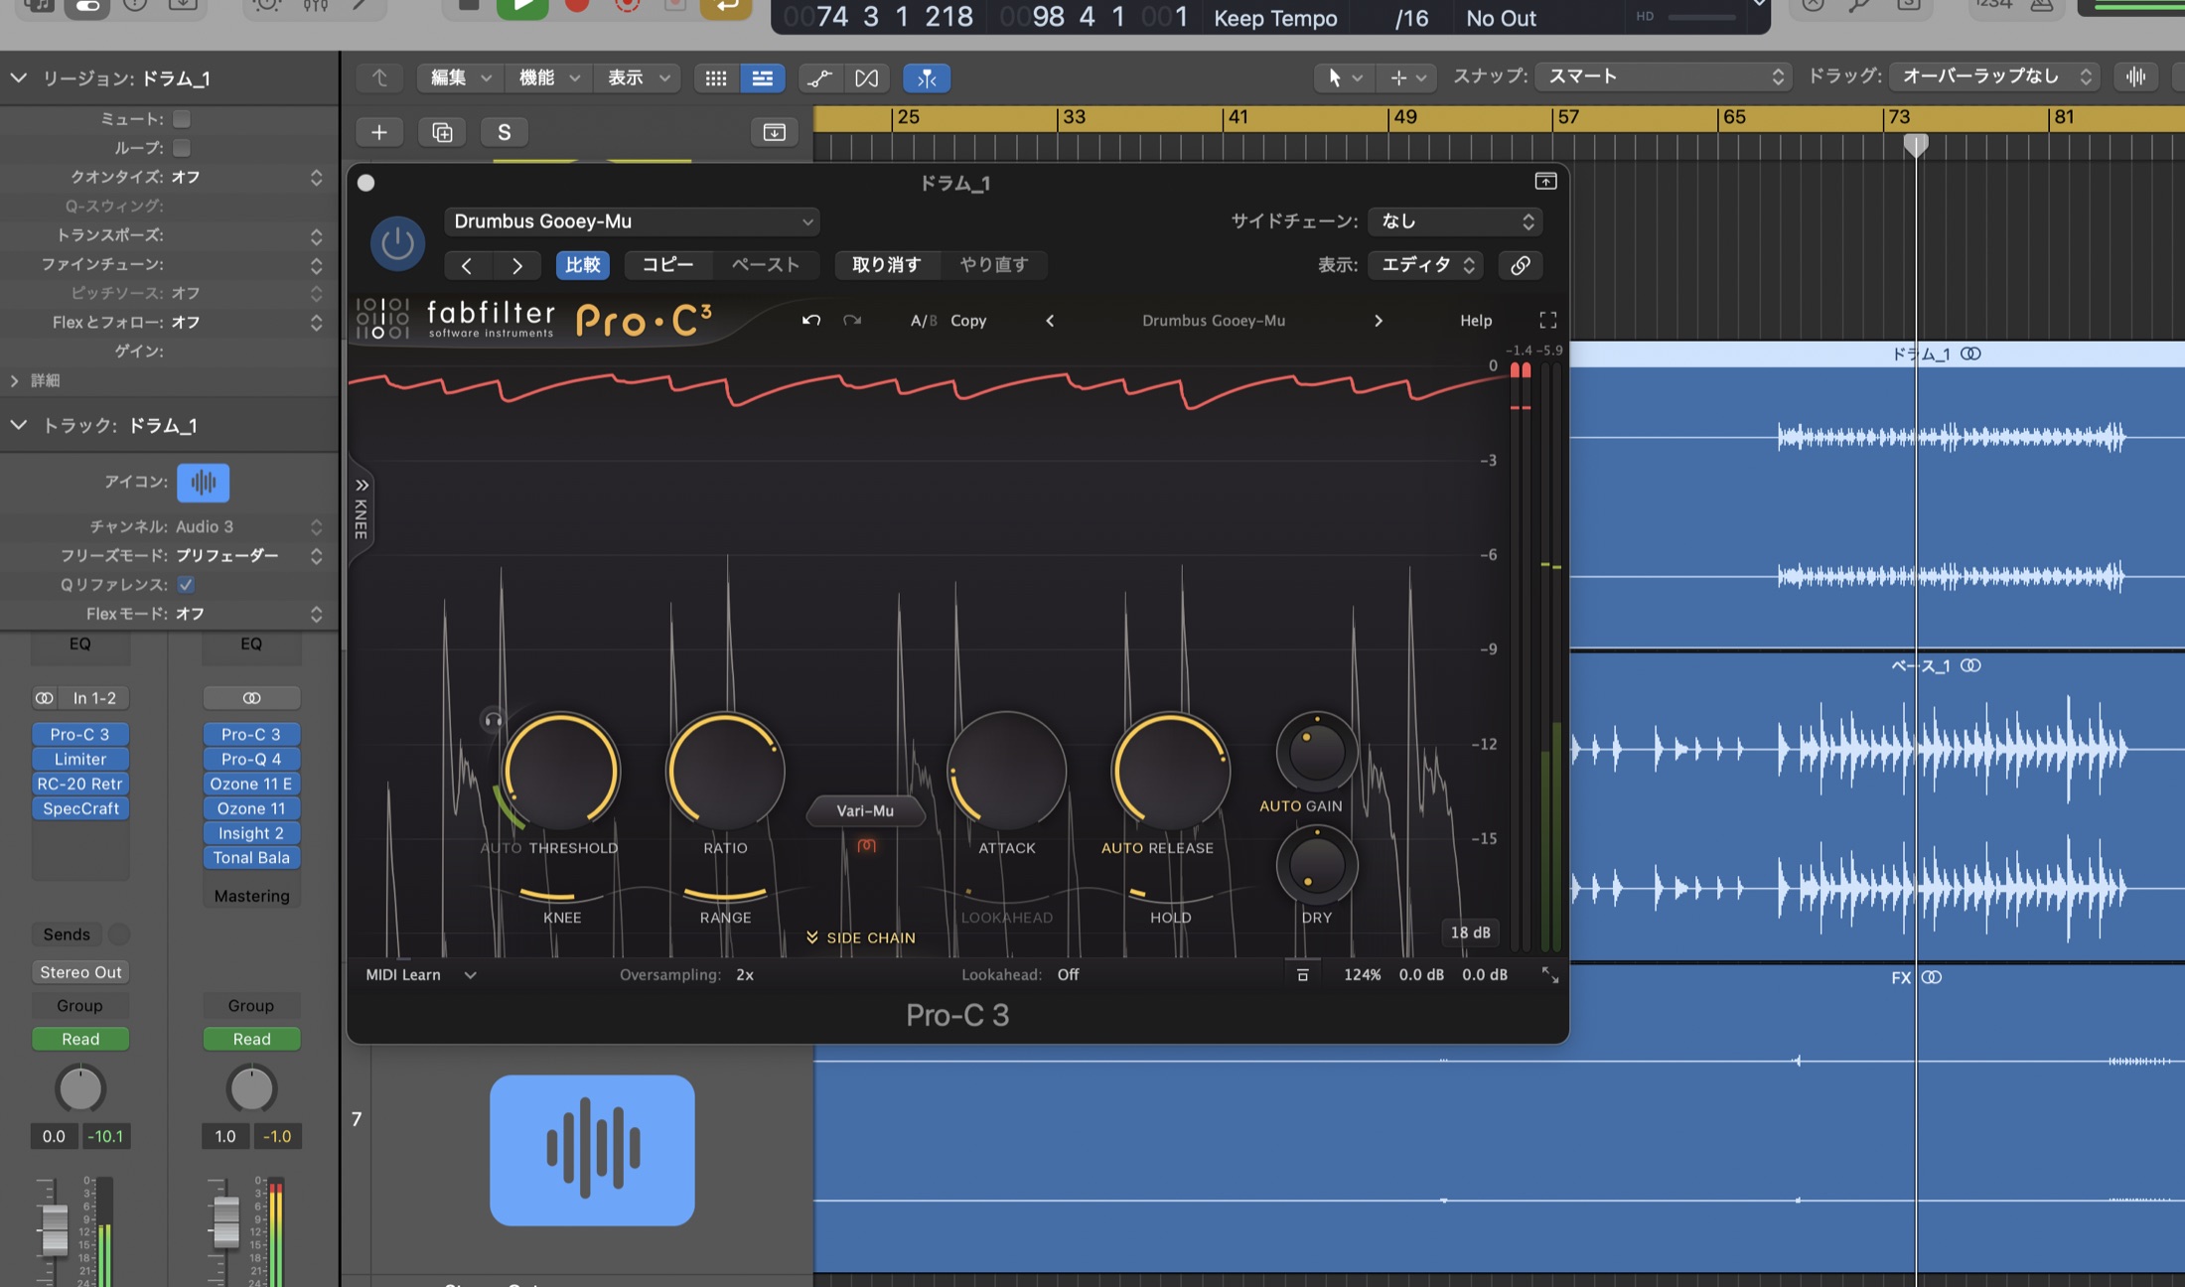Click the RATIO knob
Viewport: 2185px width, 1287px height.
(725, 771)
